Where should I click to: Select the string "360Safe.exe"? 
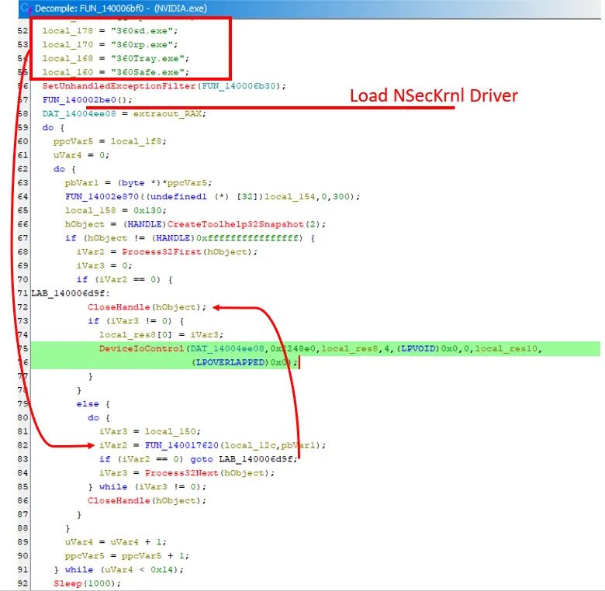[147, 72]
